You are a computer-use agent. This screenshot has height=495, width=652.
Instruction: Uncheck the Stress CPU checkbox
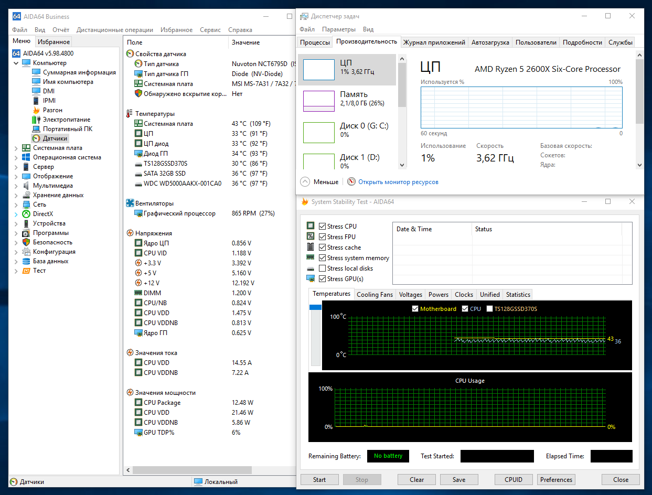[323, 227]
